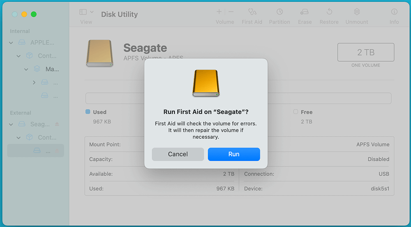Viewport: 411px width, 227px height.
Task: Click the Seagate drive icon in dialog
Action: [x=206, y=83]
